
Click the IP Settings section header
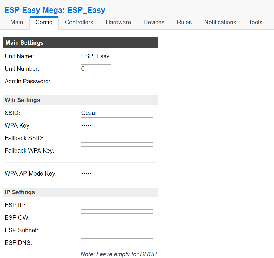[81, 192]
